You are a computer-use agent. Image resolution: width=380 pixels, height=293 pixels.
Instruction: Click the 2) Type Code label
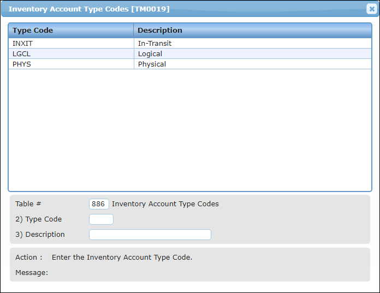(39, 219)
